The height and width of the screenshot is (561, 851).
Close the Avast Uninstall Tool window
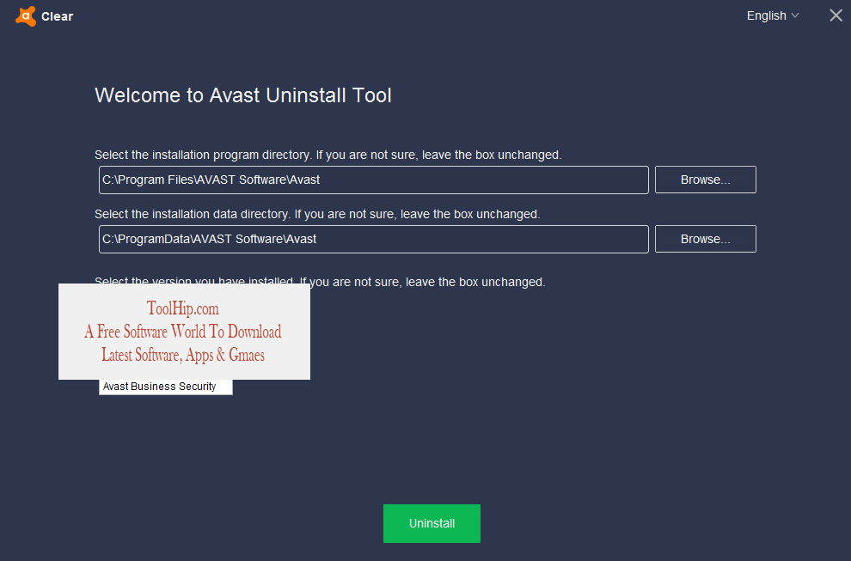836,15
